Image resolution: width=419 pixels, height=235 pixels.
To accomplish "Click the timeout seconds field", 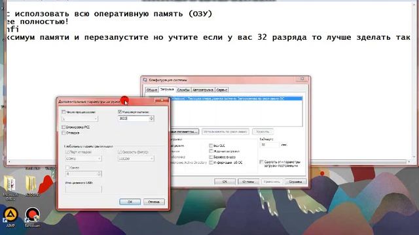I will (269, 145).
